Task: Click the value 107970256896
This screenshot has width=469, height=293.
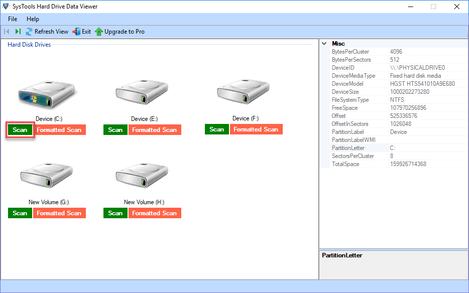Action: [x=408, y=108]
